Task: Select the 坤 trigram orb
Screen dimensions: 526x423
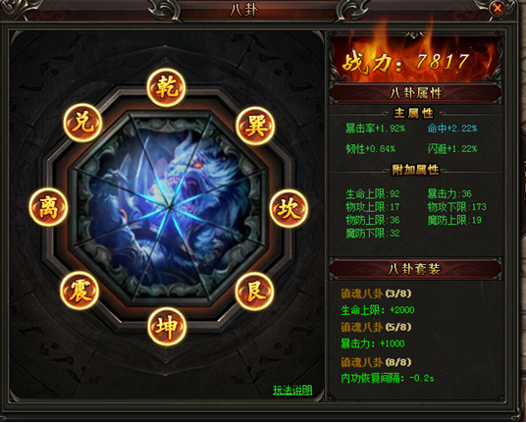Action: pos(167,327)
